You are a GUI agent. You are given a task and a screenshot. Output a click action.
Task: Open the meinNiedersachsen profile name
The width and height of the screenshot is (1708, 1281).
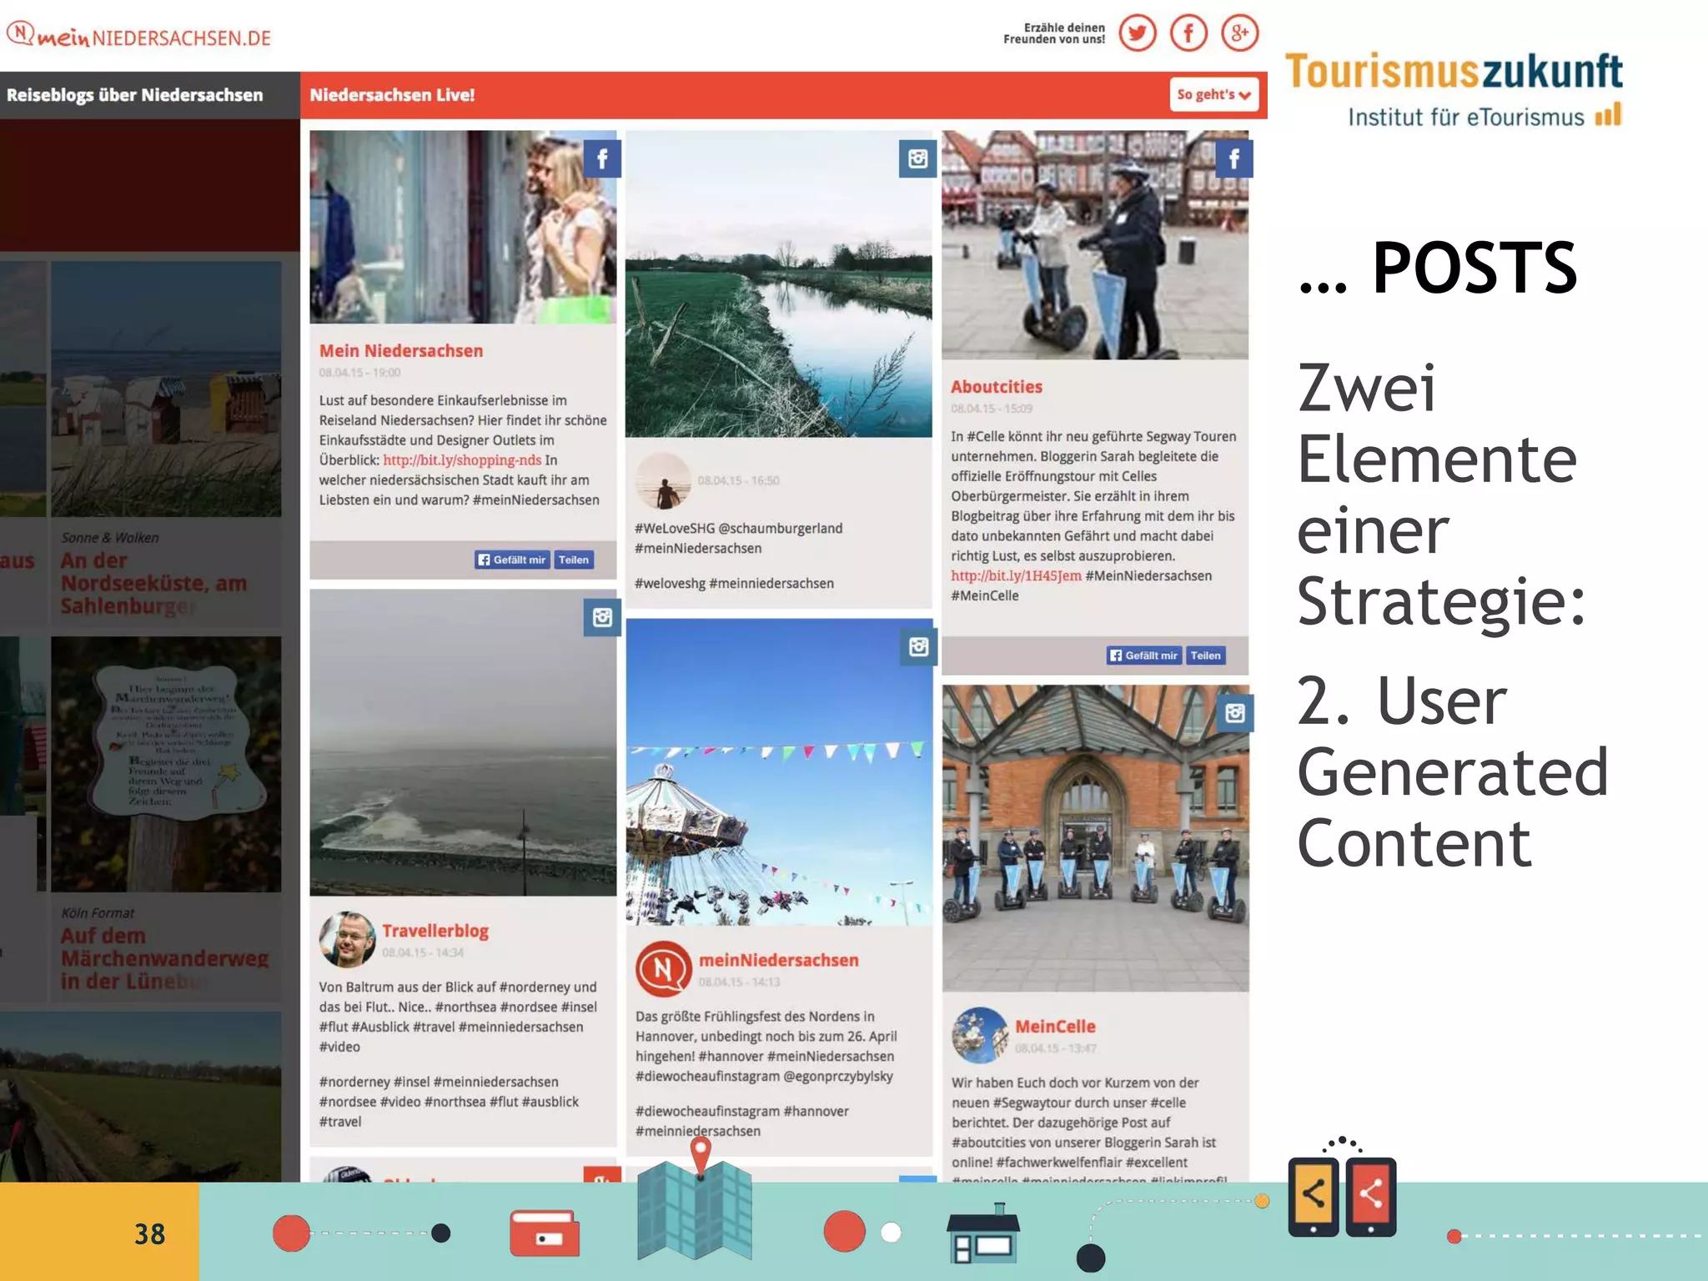(x=779, y=960)
